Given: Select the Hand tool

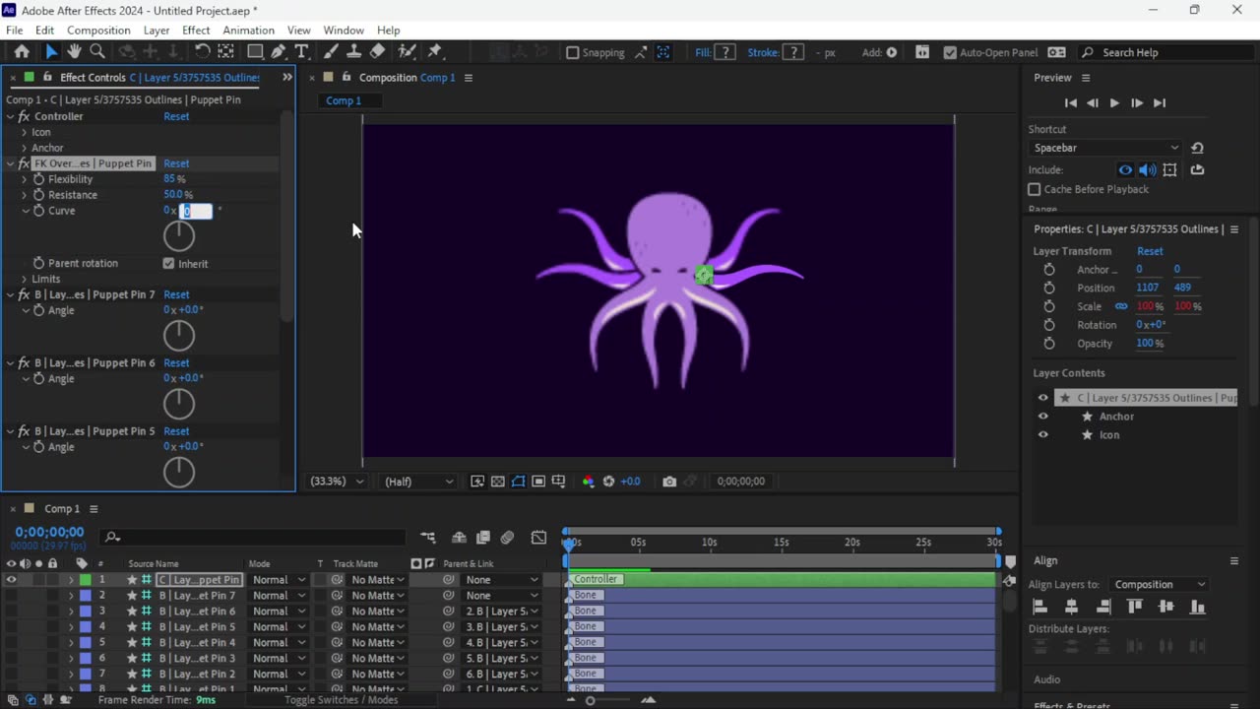Looking at the screenshot, I should (74, 52).
